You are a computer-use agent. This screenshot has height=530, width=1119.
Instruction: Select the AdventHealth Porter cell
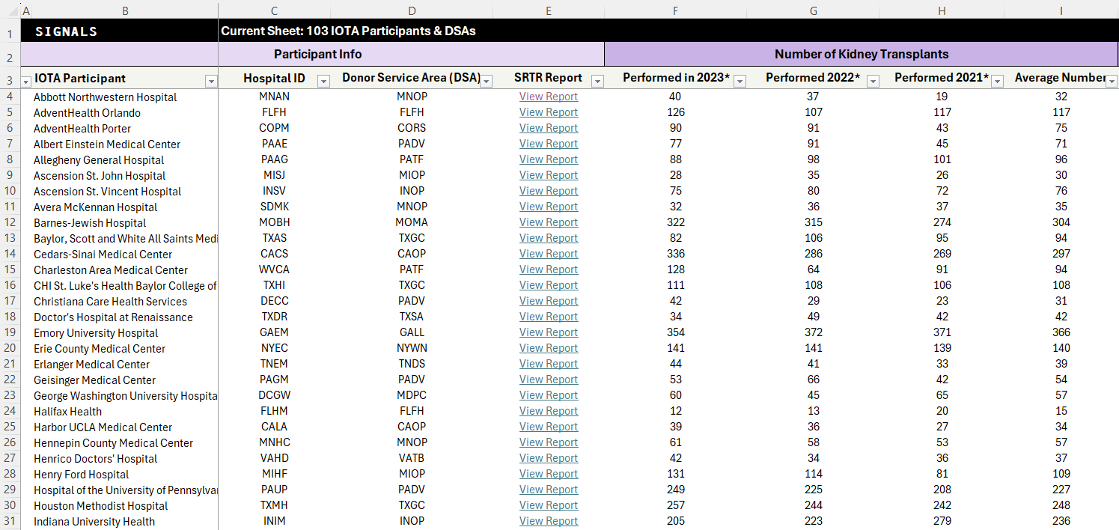pyautogui.click(x=125, y=129)
